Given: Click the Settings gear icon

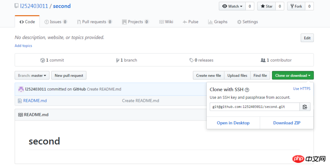Looking at the screenshot, I should coord(239,22).
